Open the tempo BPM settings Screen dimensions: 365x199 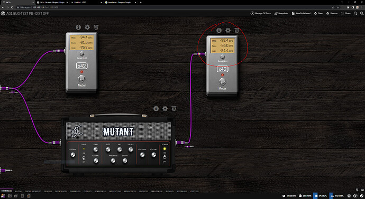point(289,196)
